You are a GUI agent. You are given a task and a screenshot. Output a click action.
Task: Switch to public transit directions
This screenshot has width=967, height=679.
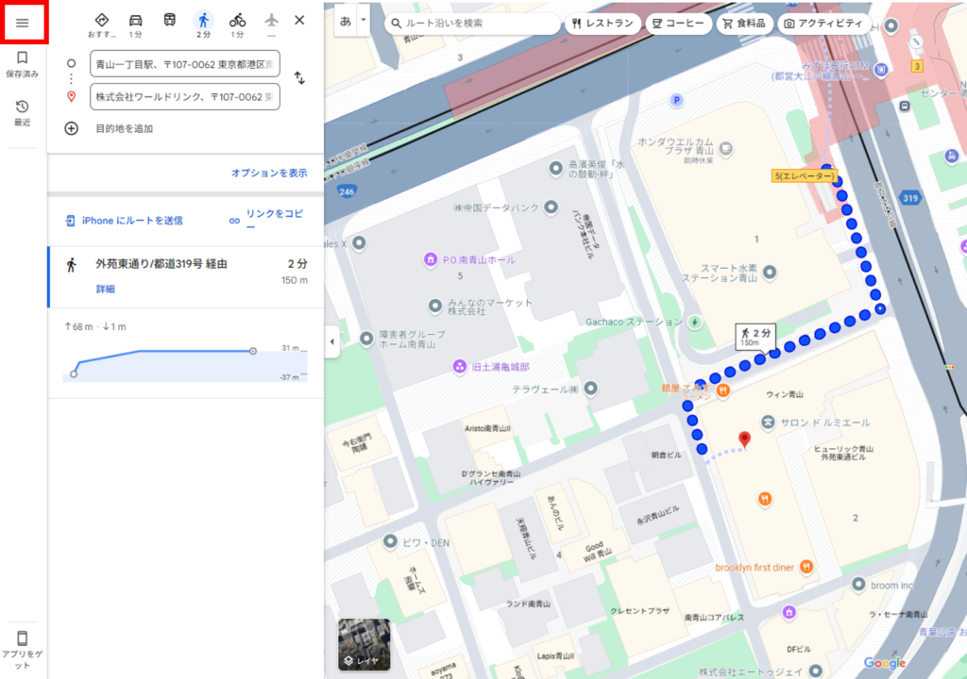click(170, 21)
